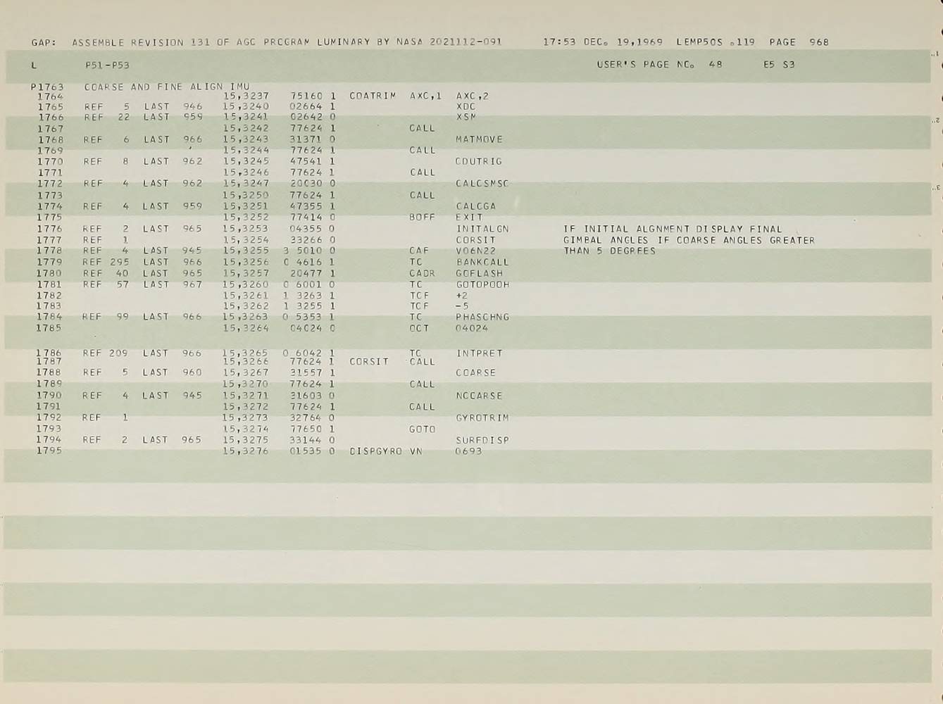943x704 pixels.
Task: Select the address "15,3276"
Action: (245, 451)
